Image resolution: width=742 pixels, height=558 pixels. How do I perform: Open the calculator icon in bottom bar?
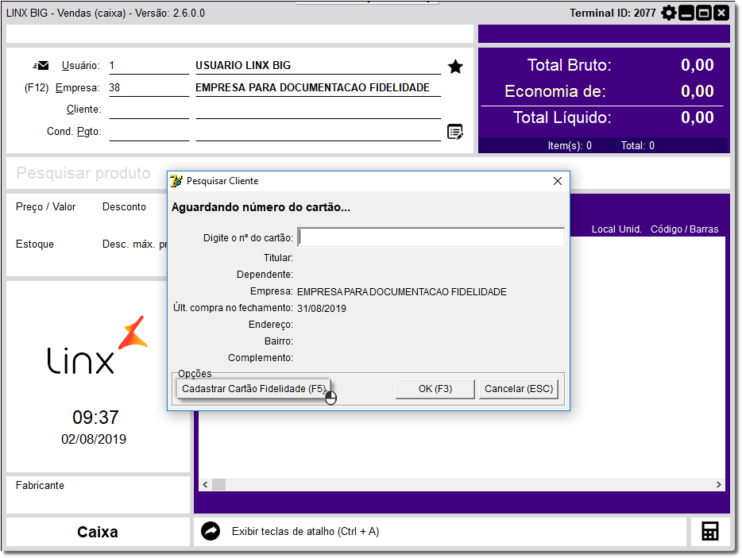click(709, 531)
